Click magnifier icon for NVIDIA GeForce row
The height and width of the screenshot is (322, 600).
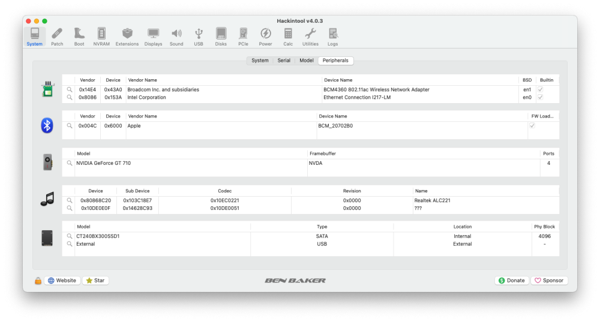69,163
